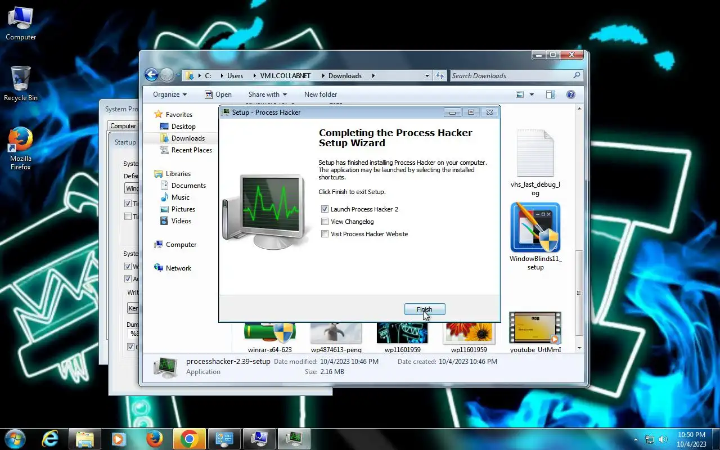Switch to Process Hacker setup taskbar button
Viewport: 720px width, 450px height.
click(294, 439)
